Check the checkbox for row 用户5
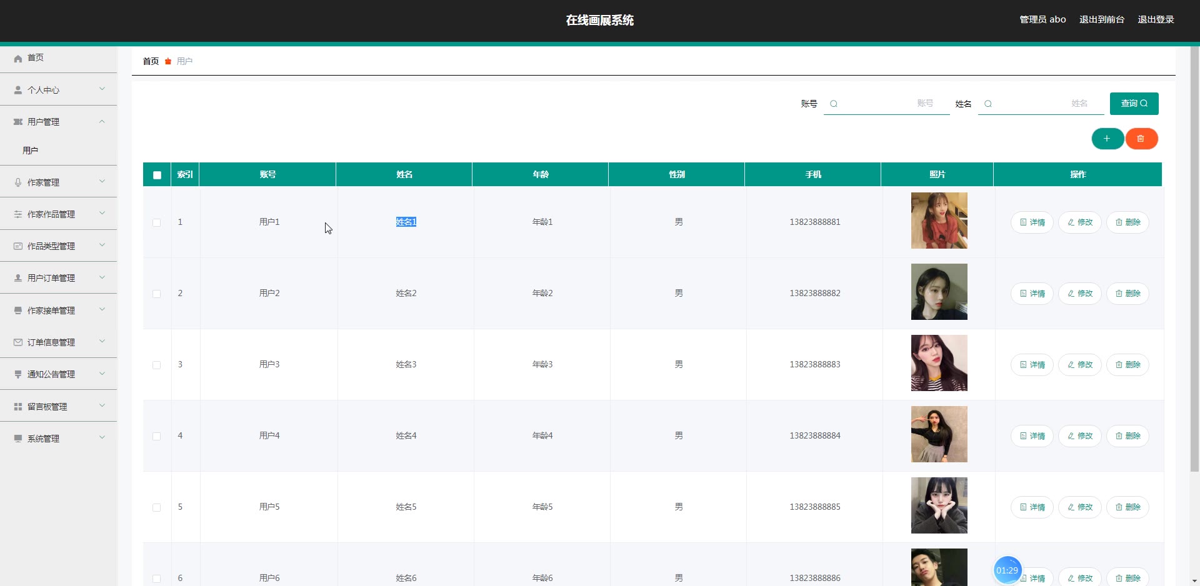 coord(157,507)
